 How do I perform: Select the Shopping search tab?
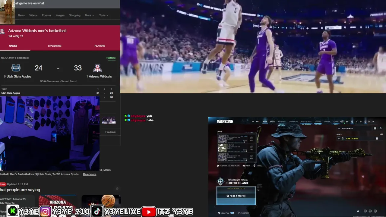click(75, 15)
